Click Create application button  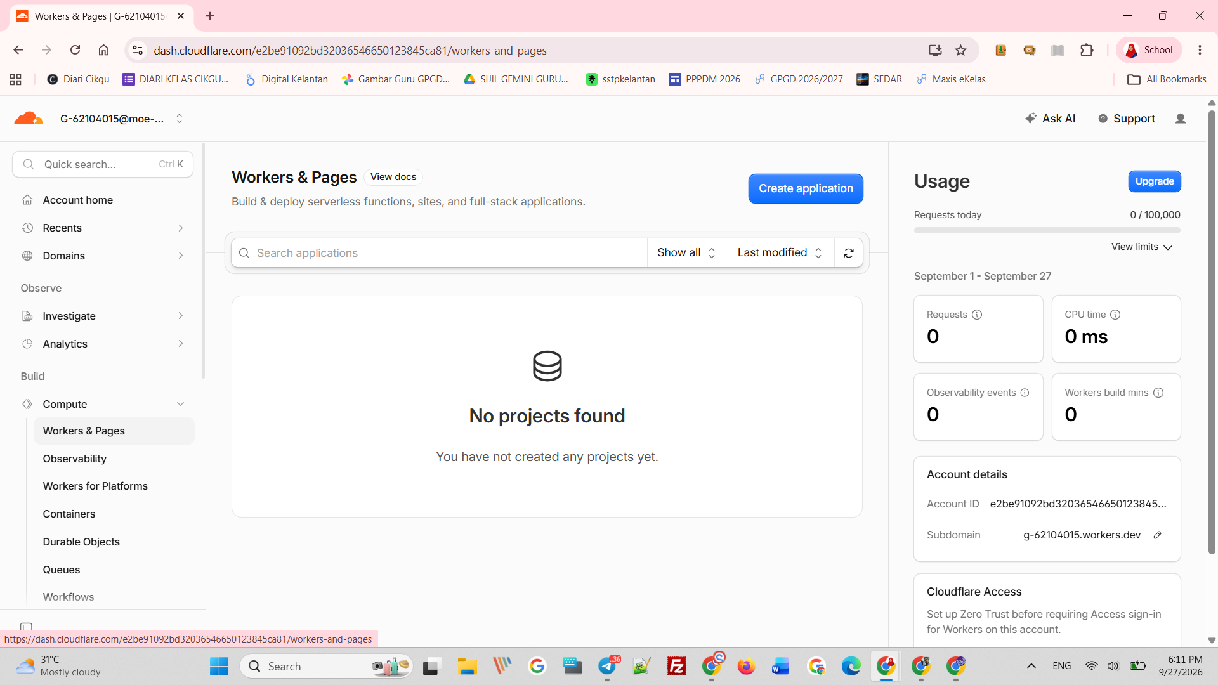coord(806,188)
